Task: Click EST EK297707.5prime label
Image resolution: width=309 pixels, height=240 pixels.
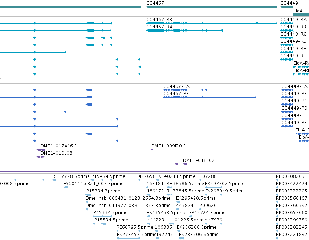Action: click(x=225, y=184)
